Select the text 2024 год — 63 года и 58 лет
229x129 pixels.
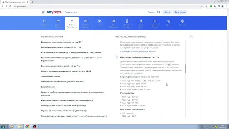point(134,83)
